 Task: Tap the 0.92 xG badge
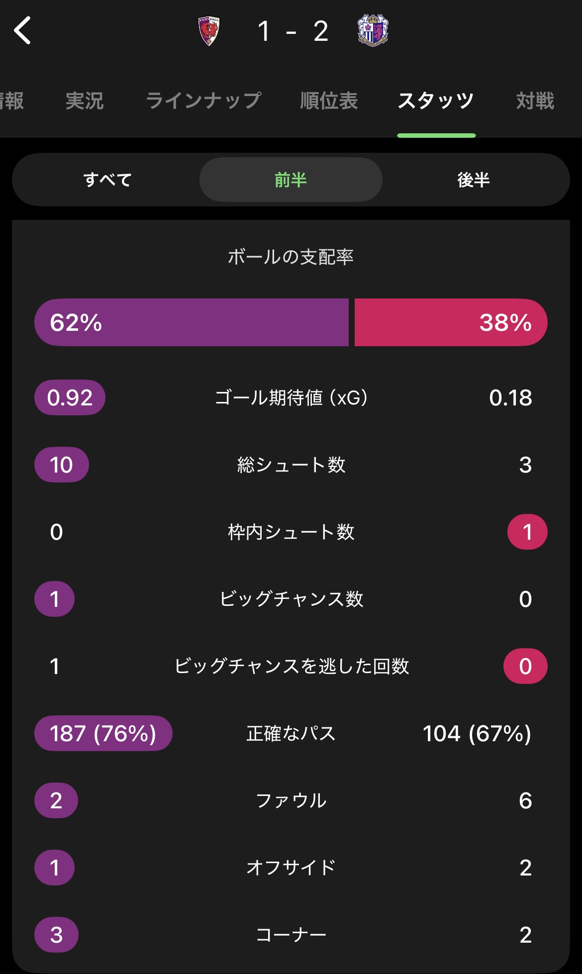click(70, 397)
